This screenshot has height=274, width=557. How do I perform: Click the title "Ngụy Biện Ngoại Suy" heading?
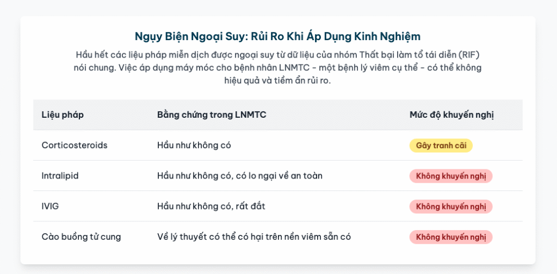(x=277, y=36)
